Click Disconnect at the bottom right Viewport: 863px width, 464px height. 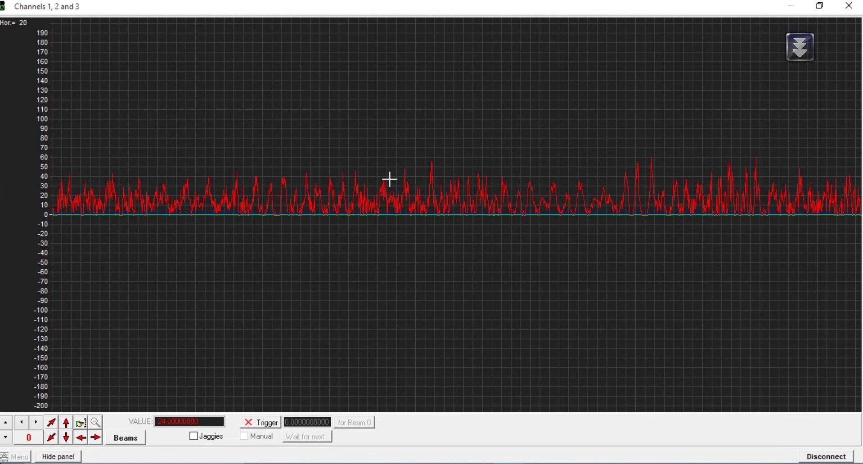[x=826, y=456]
